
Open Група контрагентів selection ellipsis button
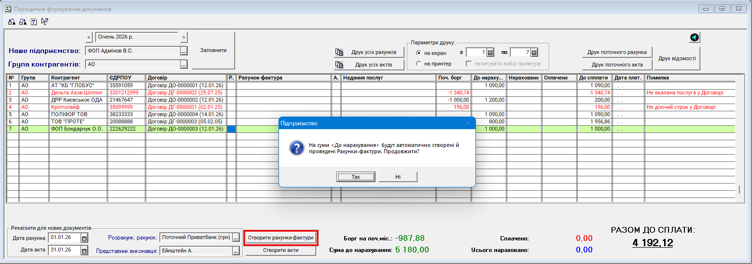(183, 64)
